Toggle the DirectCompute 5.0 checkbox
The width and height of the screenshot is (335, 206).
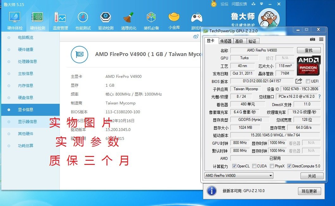click(x=289, y=166)
